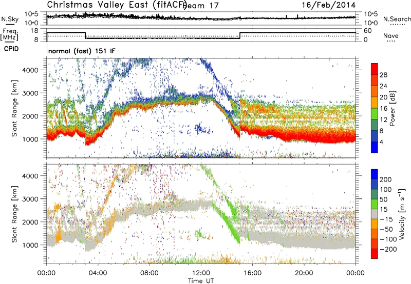This screenshot has width=411, height=284.
Task: Click the '04:00' time axis tick label
Action: coord(98,273)
